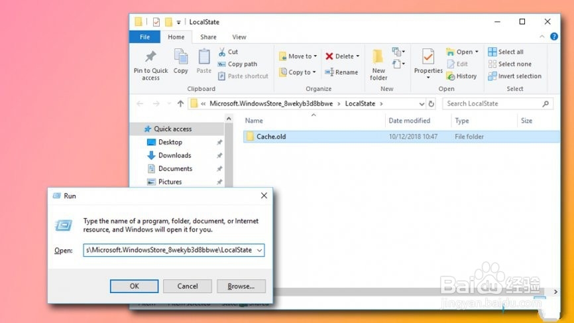Navigate Forward in Explorer
The width and height of the screenshot is (574, 323).
156,103
